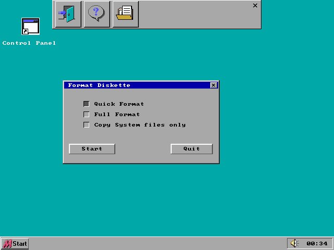Select the Control Panel desktop label
This screenshot has height=250, width=334.
29,43
